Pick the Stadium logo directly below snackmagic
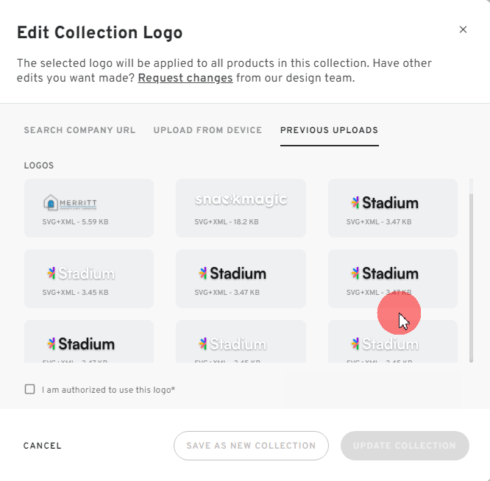The width and height of the screenshot is (490, 481). tap(241, 279)
